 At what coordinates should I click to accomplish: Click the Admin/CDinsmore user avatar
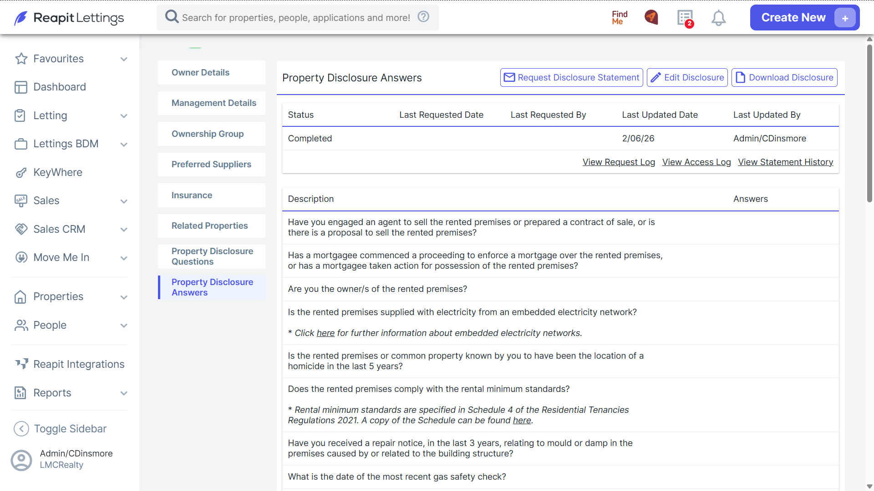[x=21, y=460]
